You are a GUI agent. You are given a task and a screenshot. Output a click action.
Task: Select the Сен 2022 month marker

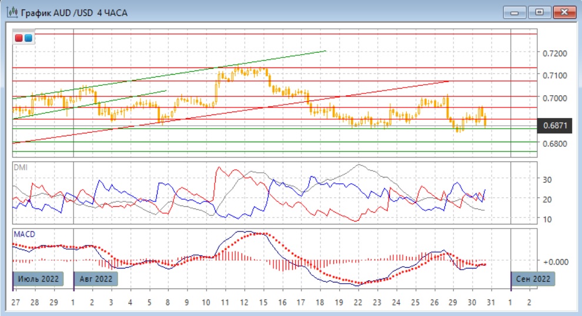coord(532,278)
